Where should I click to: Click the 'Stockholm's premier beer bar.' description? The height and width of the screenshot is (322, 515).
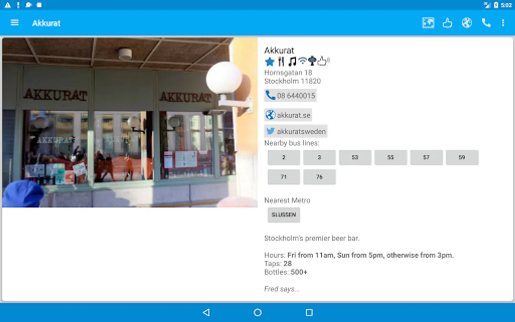[x=312, y=238]
